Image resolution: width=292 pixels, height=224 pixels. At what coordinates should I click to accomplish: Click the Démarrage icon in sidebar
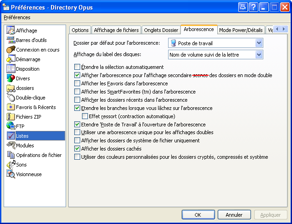[x=10, y=59]
